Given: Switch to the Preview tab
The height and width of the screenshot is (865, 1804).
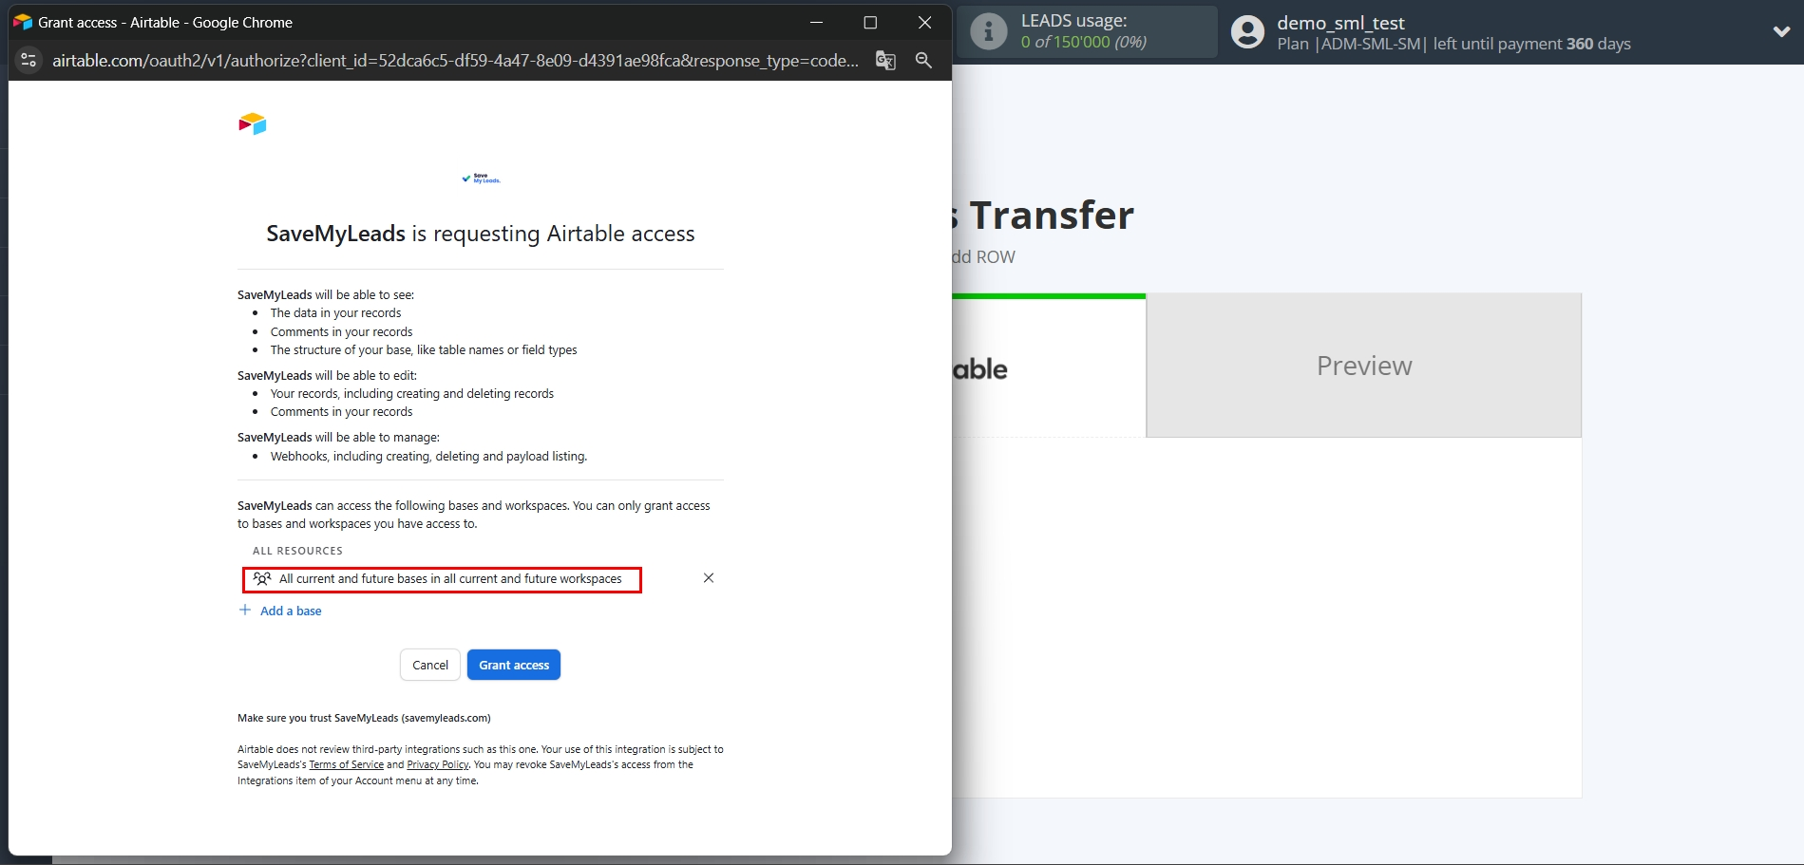Looking at the screenshot, I should (1363, 366).
